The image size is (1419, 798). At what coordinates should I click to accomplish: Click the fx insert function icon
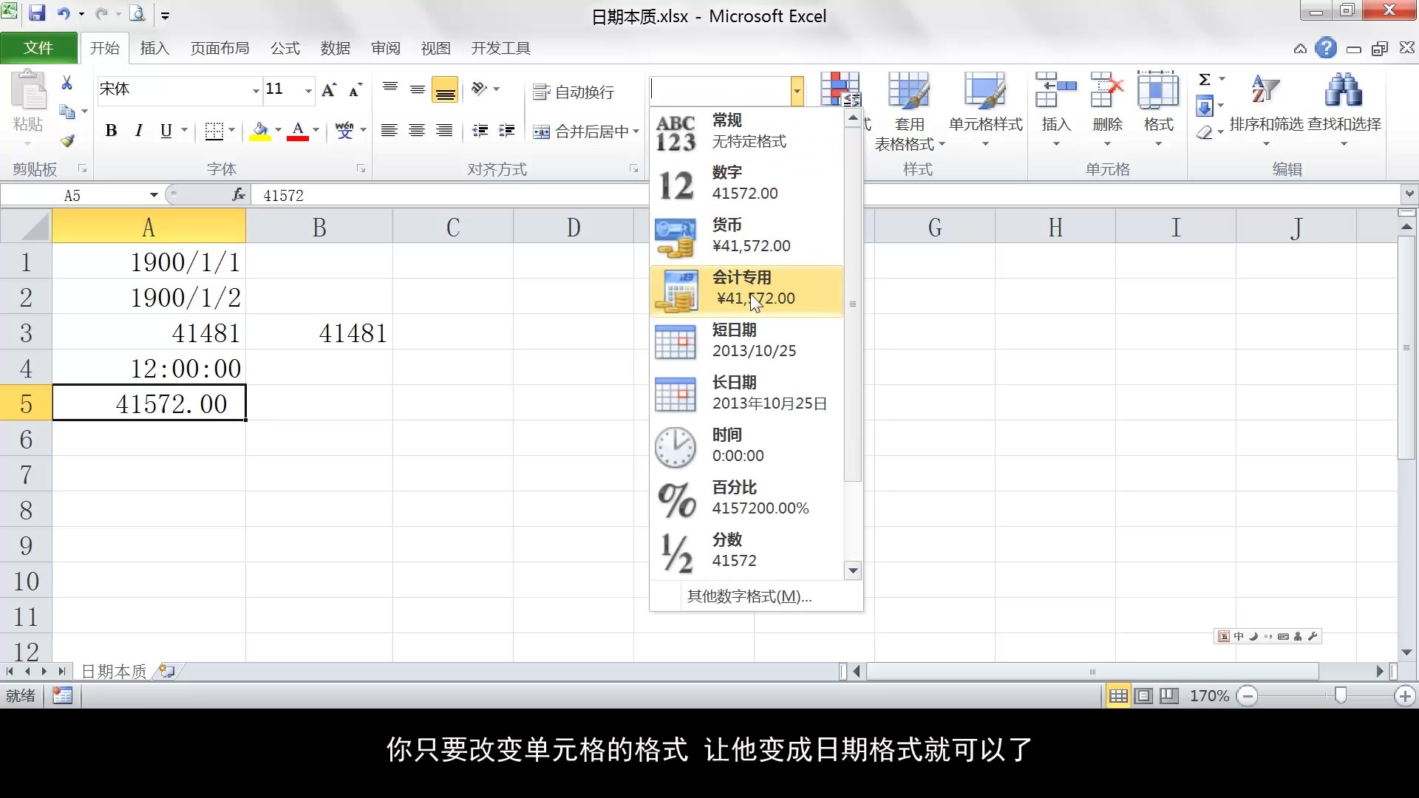pyautogui.click(x=238, y=195)
